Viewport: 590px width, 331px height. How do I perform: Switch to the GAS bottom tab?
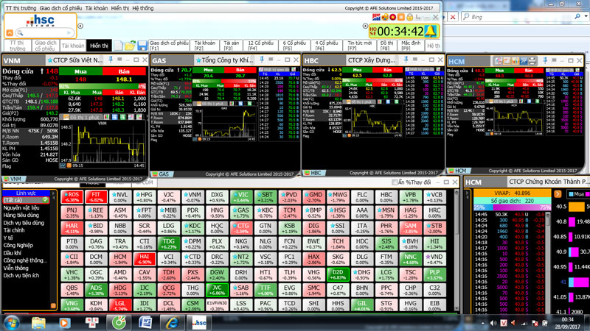coord(161,174)
